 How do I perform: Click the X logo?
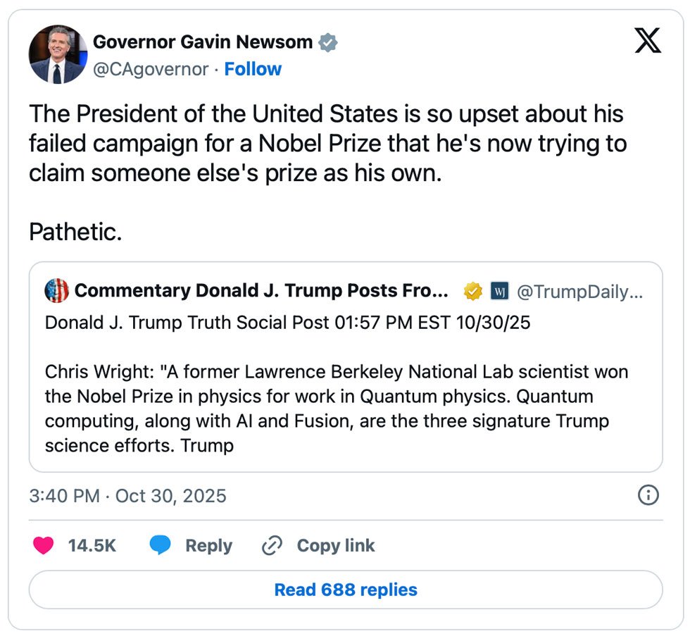(x=648, y=41)
